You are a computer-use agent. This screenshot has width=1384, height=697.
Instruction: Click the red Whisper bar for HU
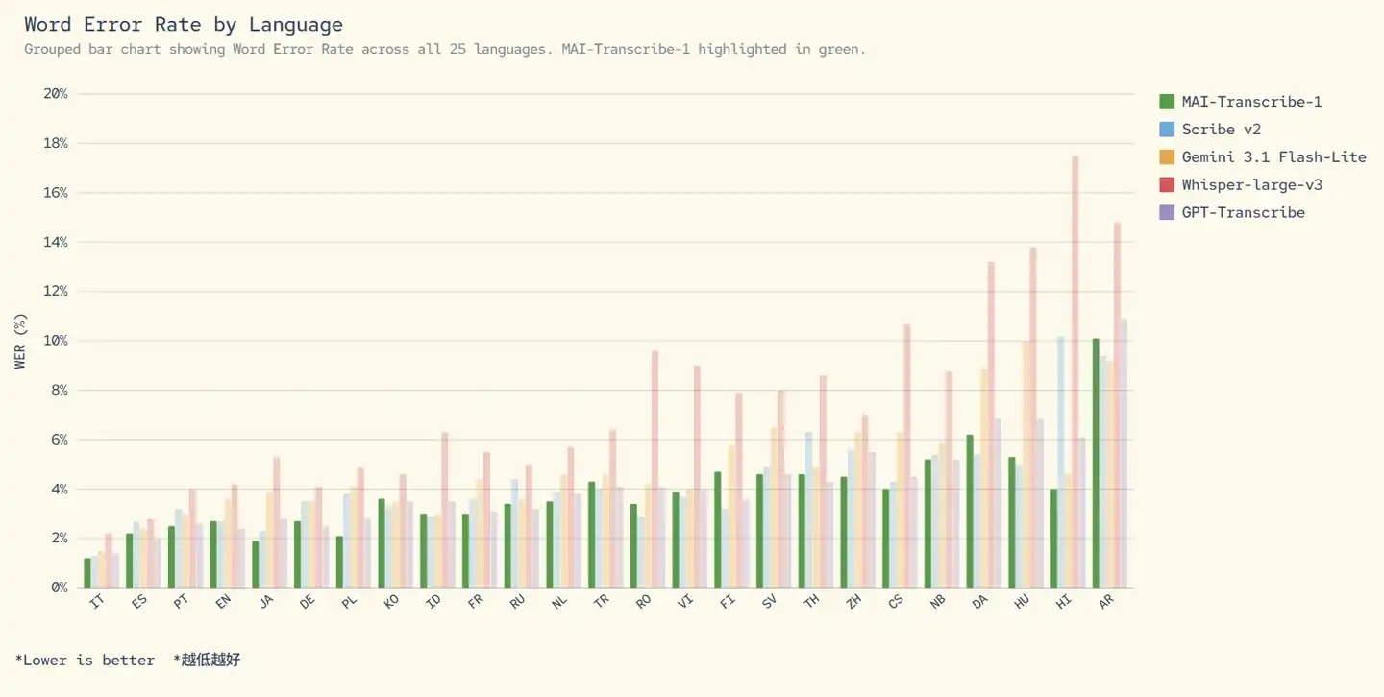pyautogui.click(x=1033, y=418)
